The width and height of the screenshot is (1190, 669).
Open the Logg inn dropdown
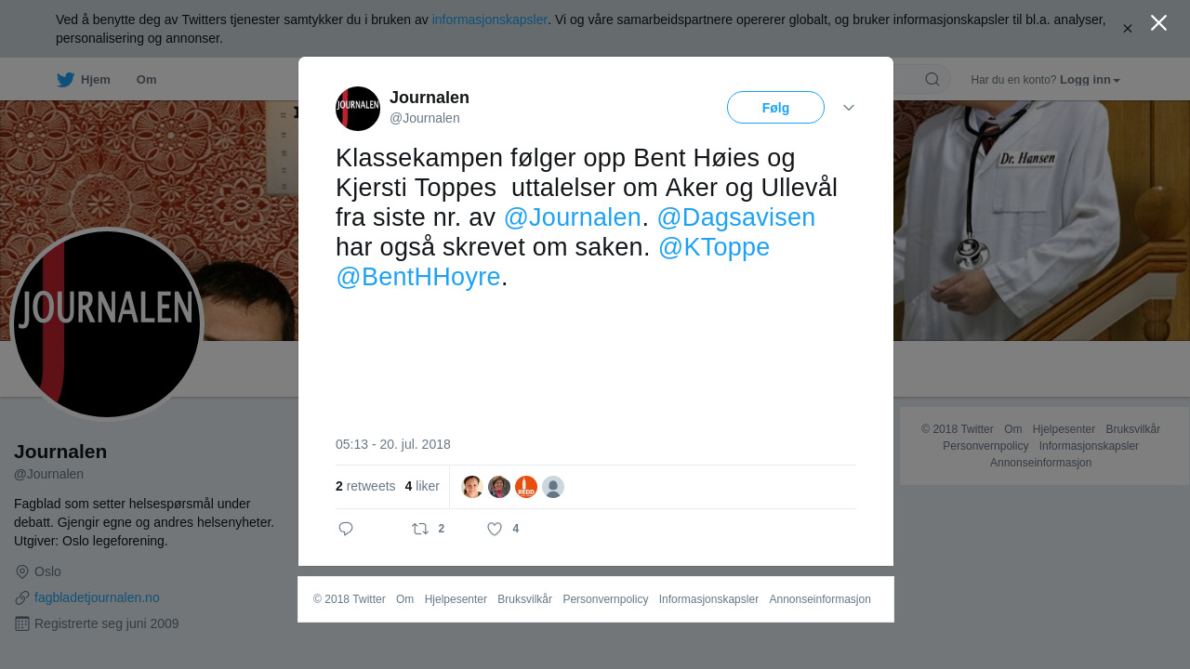tap(1090, 80)
